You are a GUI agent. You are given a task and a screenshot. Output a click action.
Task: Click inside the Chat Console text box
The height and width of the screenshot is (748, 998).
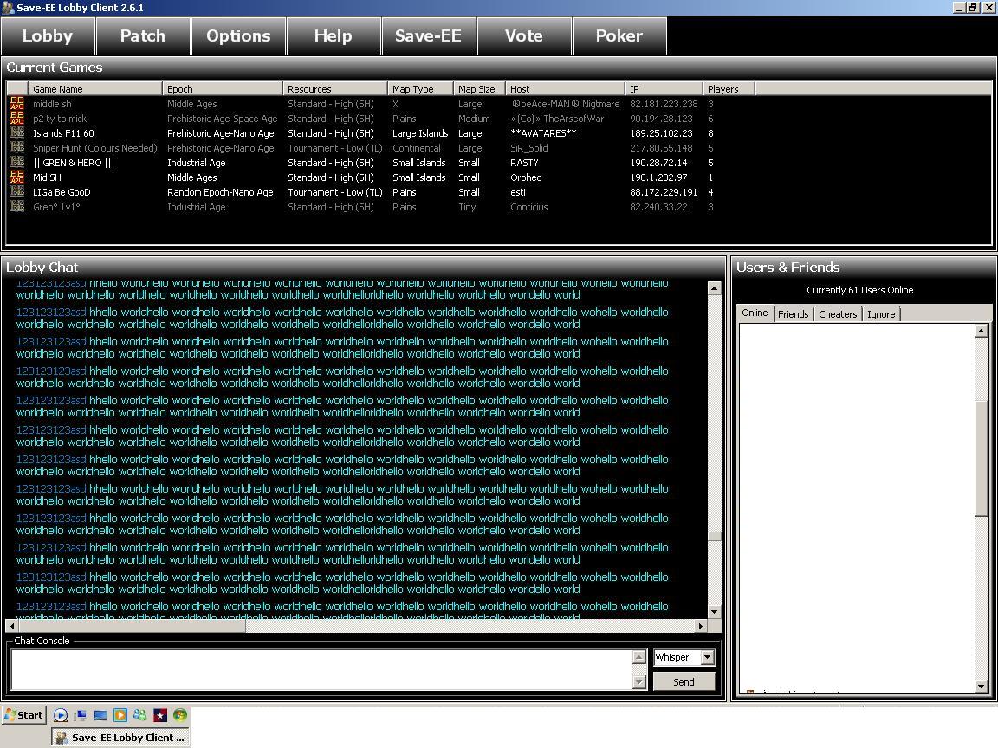[322, 669]
